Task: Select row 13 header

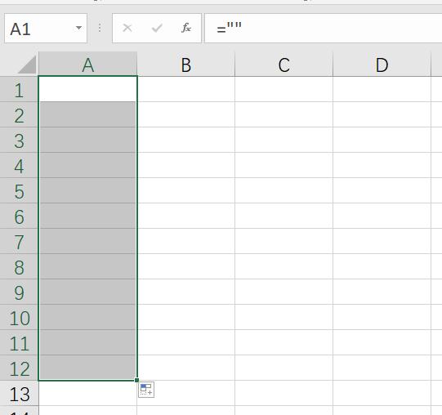Action: [x=19, y=393]
